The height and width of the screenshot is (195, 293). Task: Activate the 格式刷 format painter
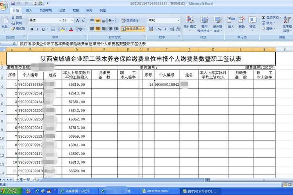click(18, 28)
